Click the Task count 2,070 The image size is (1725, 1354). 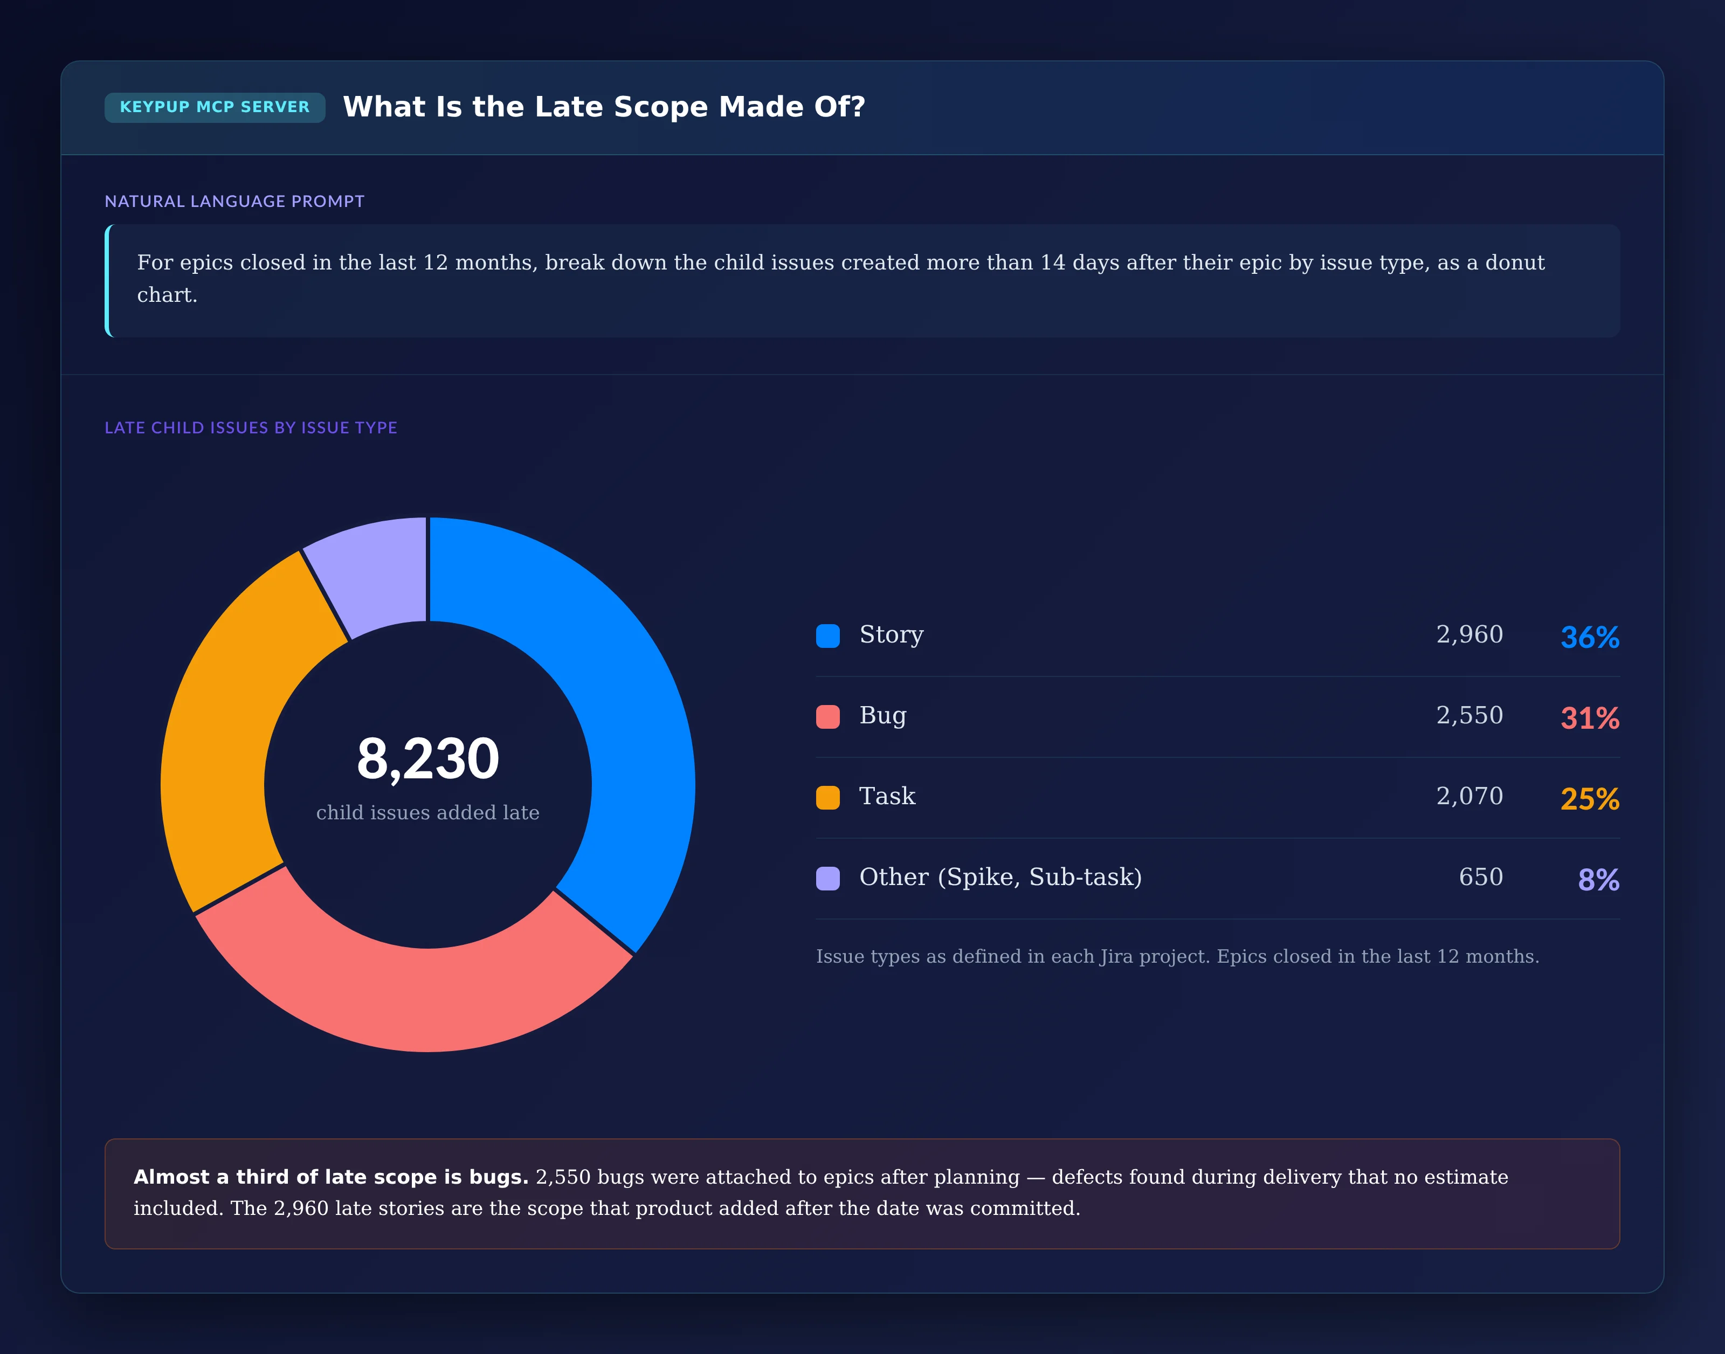coord(1469,797)
